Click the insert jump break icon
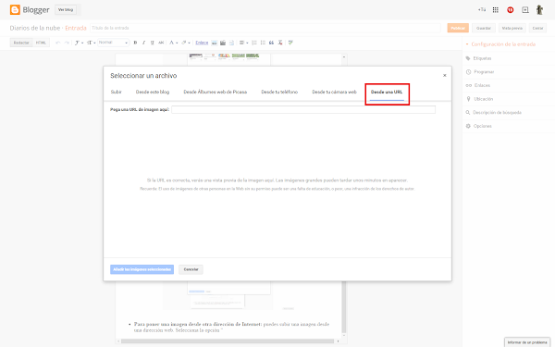This screenshot has height=347, width=555. (231, 43)
